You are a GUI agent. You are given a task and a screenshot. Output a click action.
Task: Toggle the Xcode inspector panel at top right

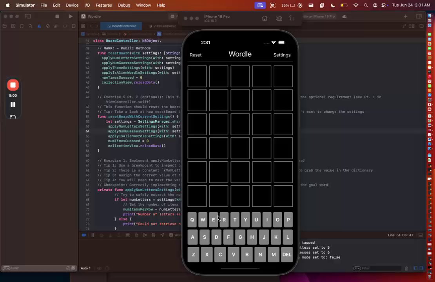pos(419,16)
